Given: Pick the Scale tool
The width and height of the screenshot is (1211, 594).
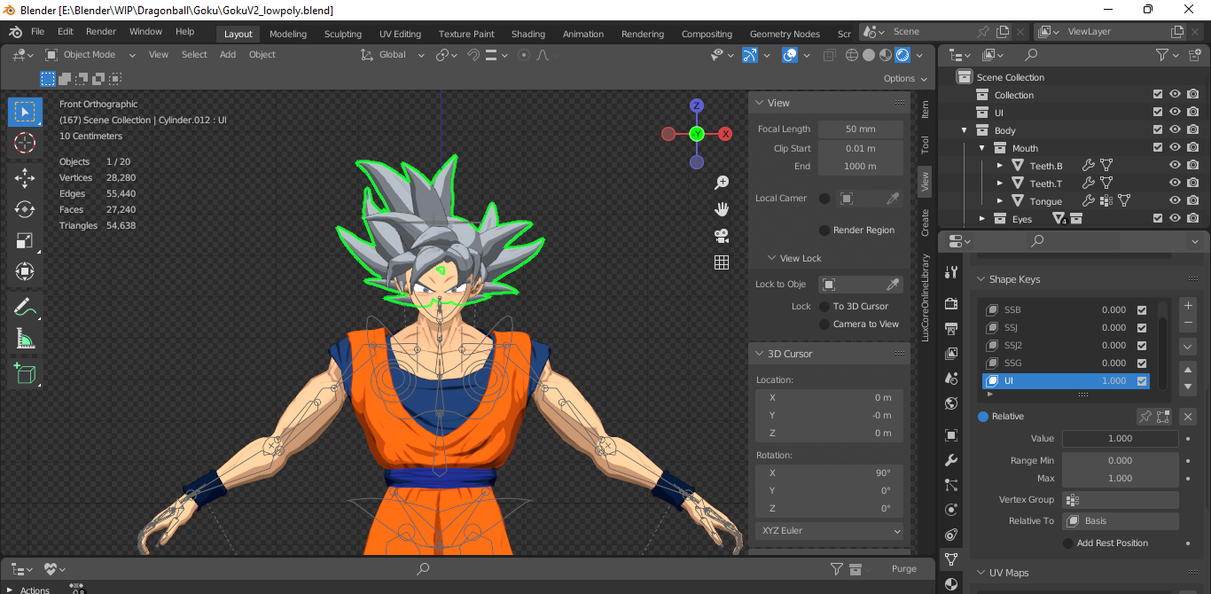Looking at the screenshot, I should [25, 240].
